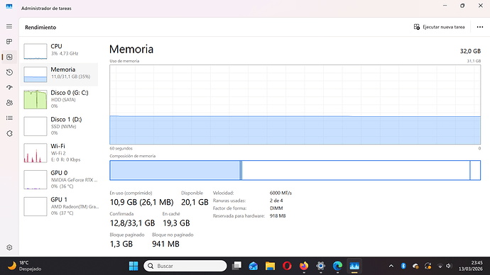Click the '1,3 GB' paged pool value

click(121, 244)
